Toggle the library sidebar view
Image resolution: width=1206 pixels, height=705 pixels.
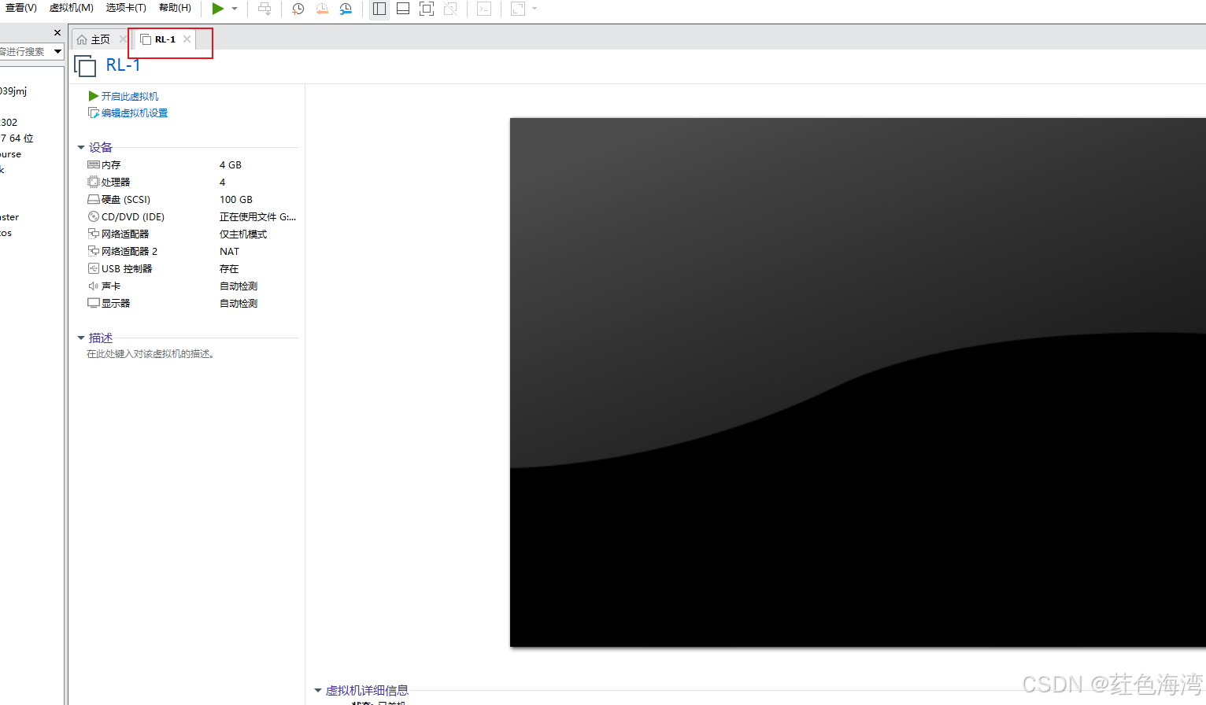click(x=379, y=9)
